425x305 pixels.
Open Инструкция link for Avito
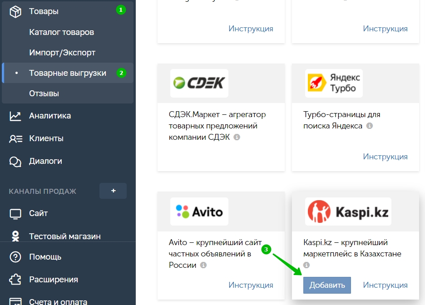coord(251,285)
